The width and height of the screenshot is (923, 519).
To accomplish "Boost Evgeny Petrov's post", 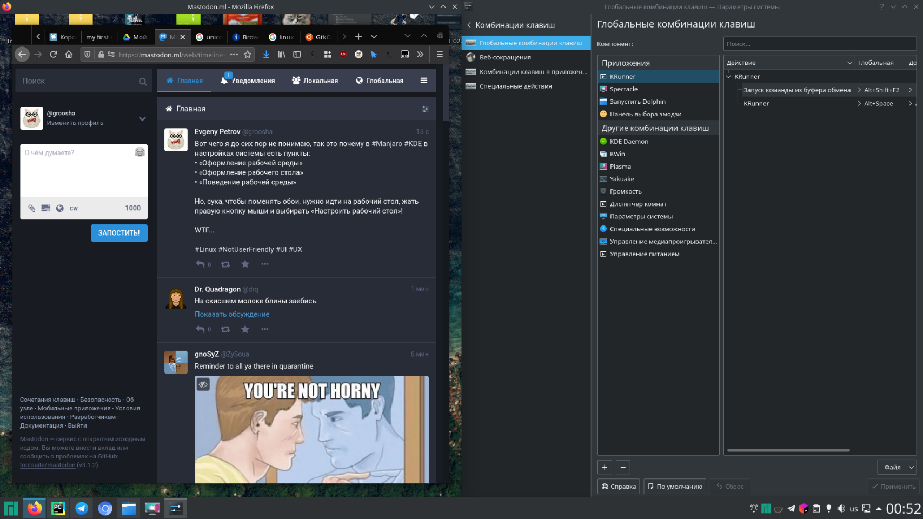I will tap(225, 264).
